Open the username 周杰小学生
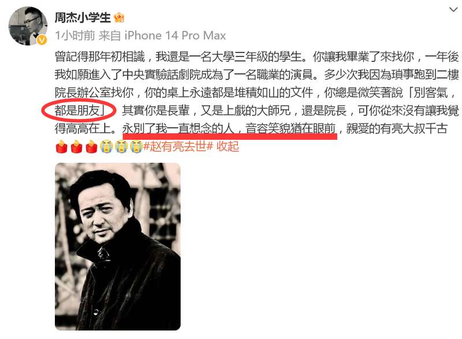Screen dimensions: 462x339 pos(83,18)
